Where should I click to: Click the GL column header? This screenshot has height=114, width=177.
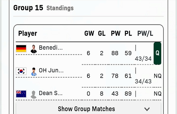point(102,34)
